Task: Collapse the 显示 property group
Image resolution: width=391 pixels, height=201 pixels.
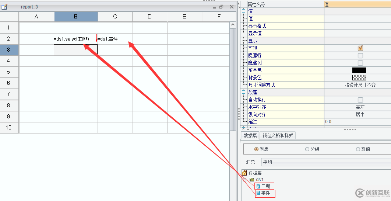Action: pos(243,41)
